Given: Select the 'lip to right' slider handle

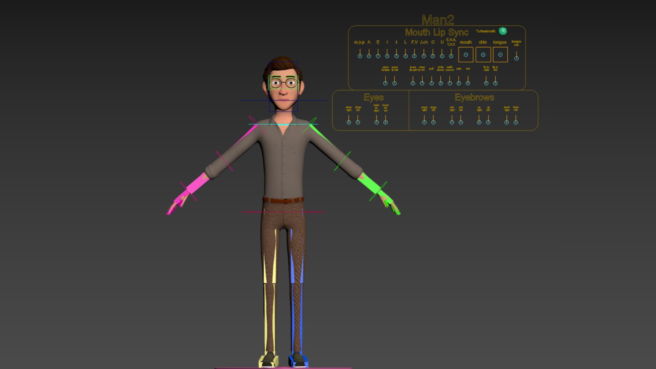Looking at the screenshot, I should coord(486,83).
